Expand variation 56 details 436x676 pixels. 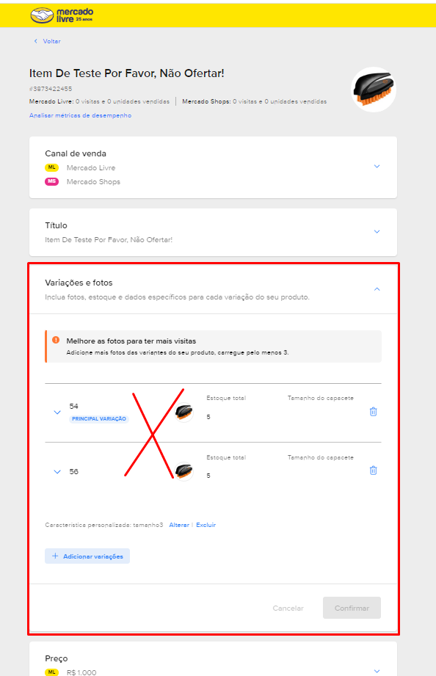57,472
